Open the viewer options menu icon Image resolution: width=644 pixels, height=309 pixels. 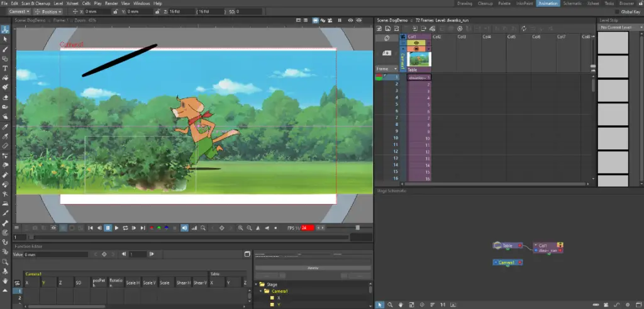click(x=17, y=228)
